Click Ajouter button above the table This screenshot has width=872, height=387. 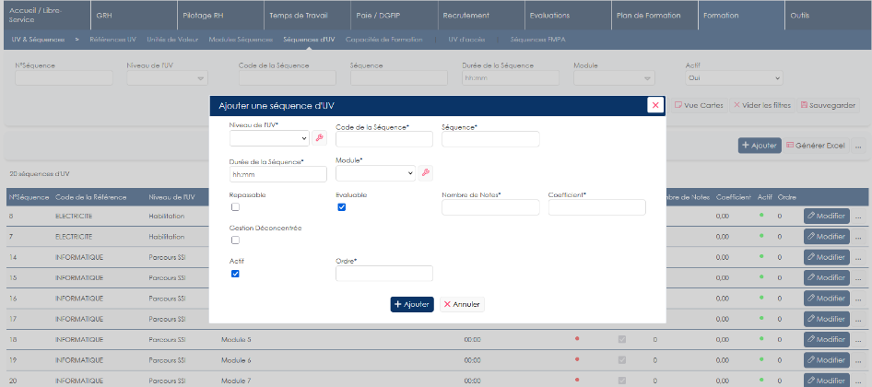[x=760, y=146]
